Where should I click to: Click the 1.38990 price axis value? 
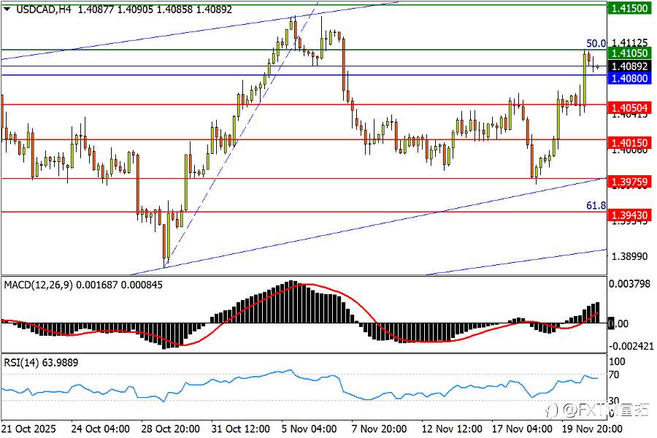[630, 256]
